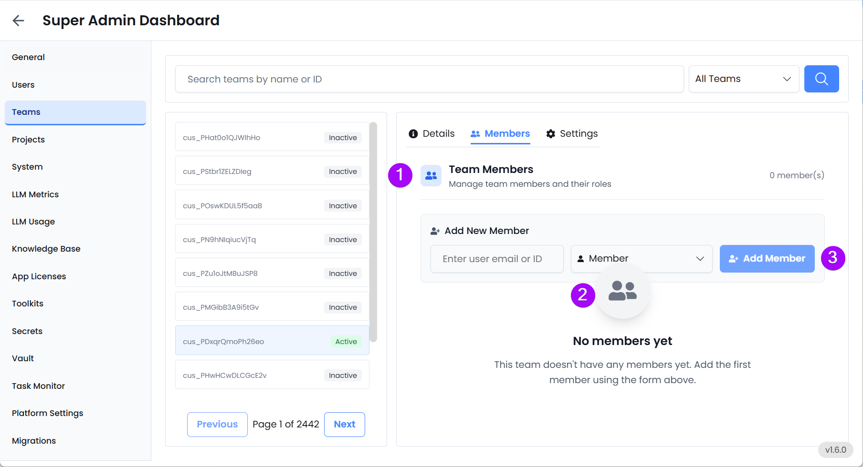The width and height of the screenshot is (863, 467).
Task: Open General in the sidebar
Action: click(75, 57)
